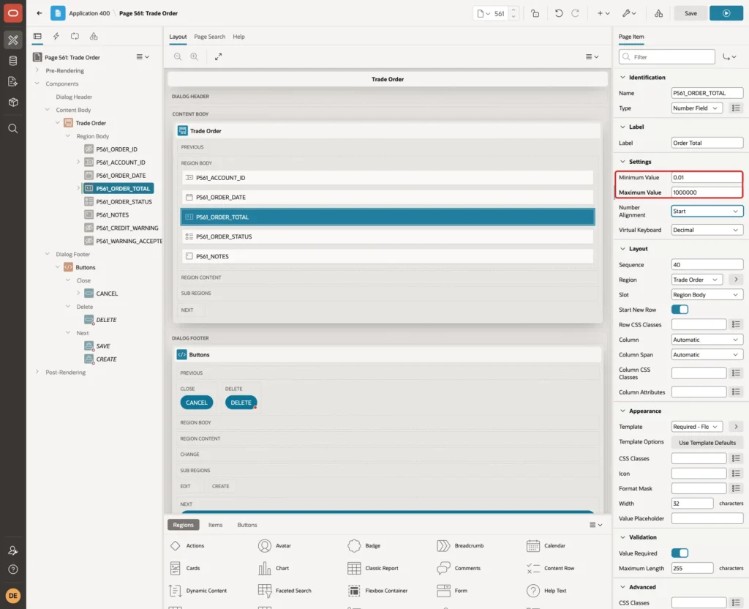This screenshot has width=749, height=609.
Task: Click the Maximum Value input field
Action: [x=707, y=193]
